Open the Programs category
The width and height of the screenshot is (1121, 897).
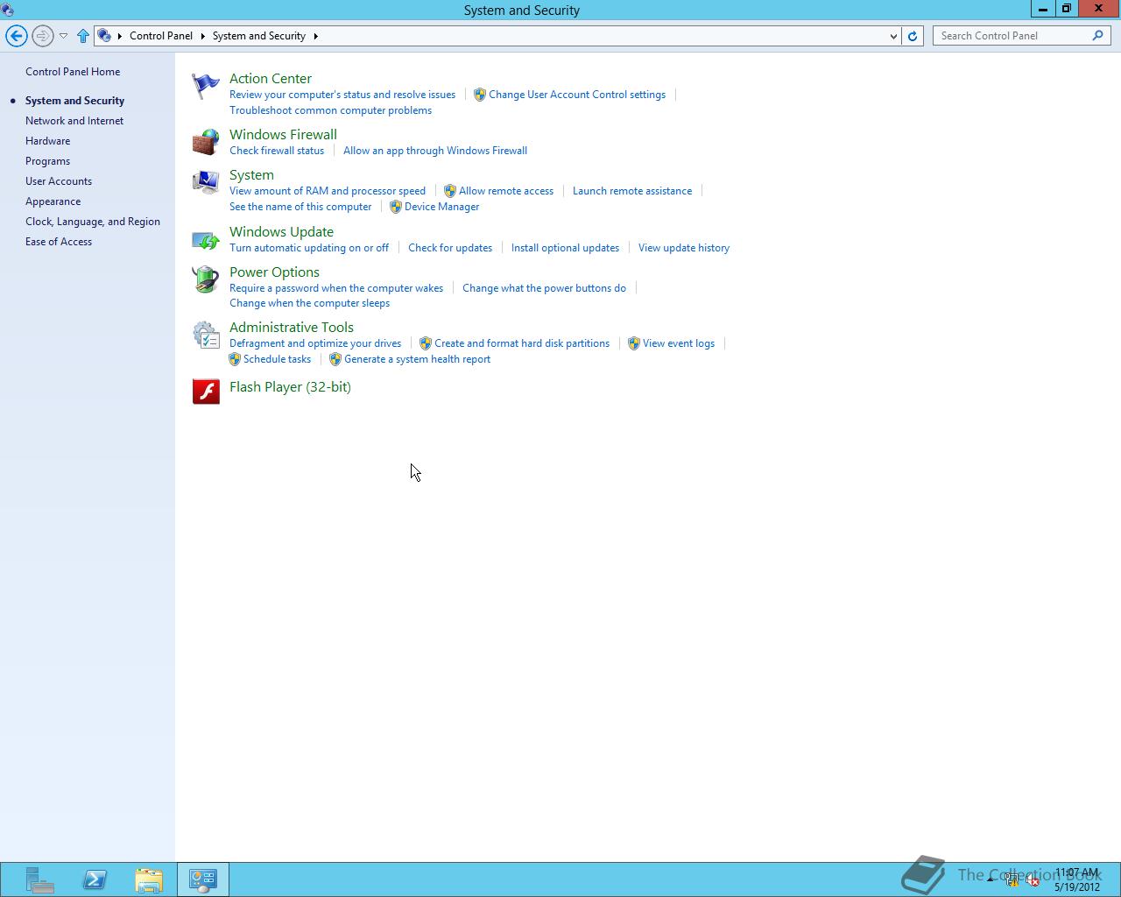(x=47, y=161)
